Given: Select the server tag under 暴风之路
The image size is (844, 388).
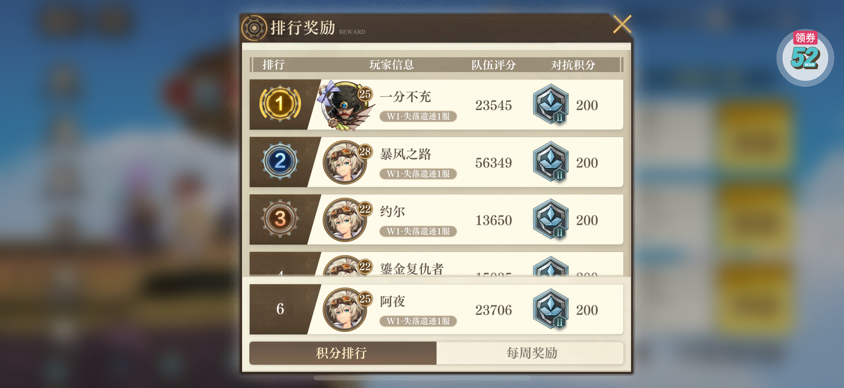Looking at the screenshot, I should (x=418, y=174).
